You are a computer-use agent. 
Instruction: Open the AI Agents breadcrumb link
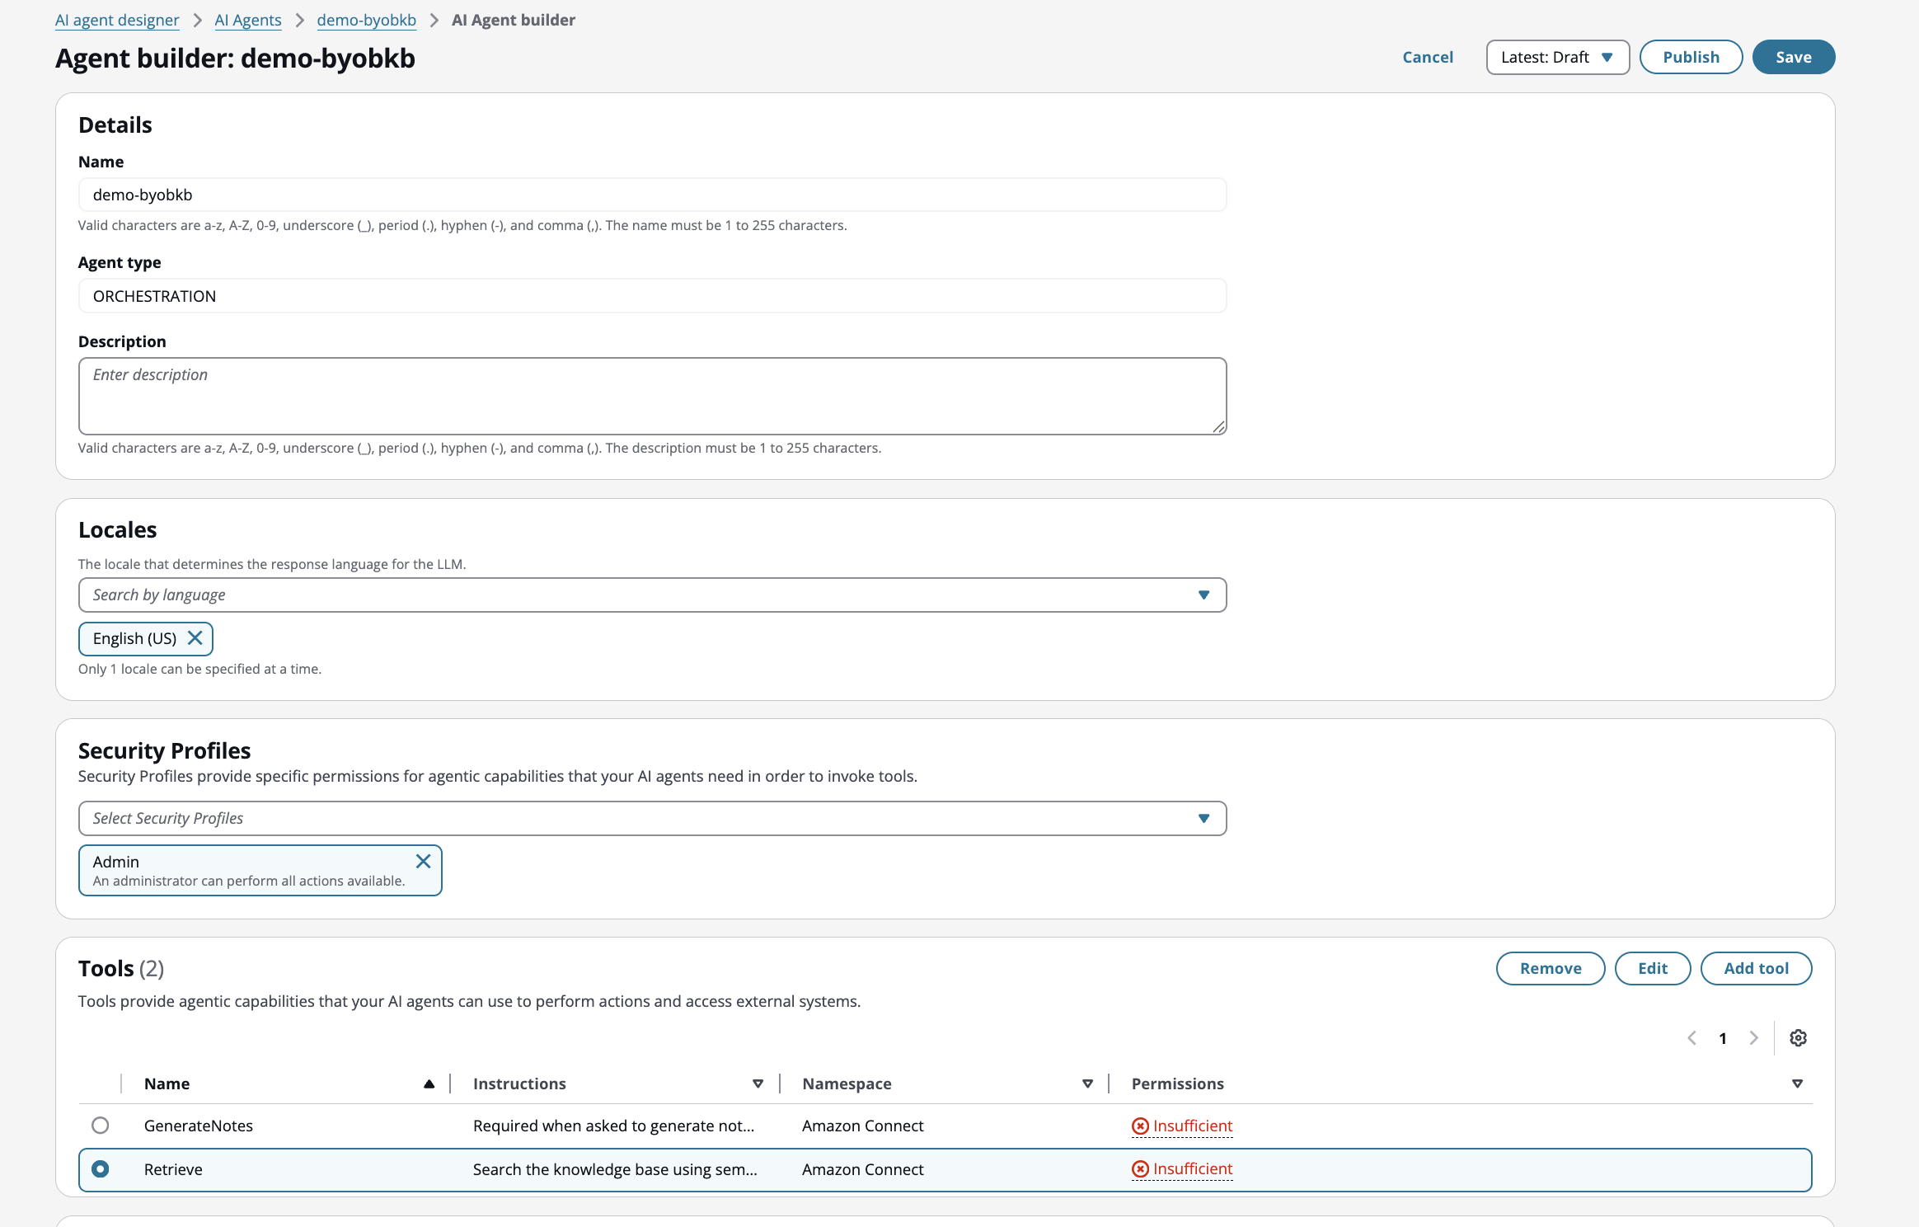(x=247, y=19)
